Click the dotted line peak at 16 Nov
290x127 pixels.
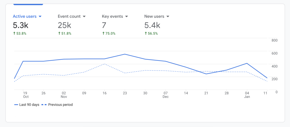pos(105,64)
